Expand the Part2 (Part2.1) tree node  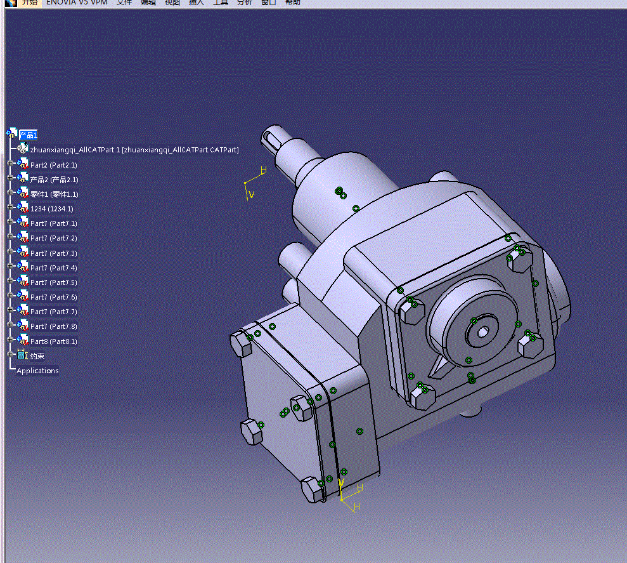[10, 163]
